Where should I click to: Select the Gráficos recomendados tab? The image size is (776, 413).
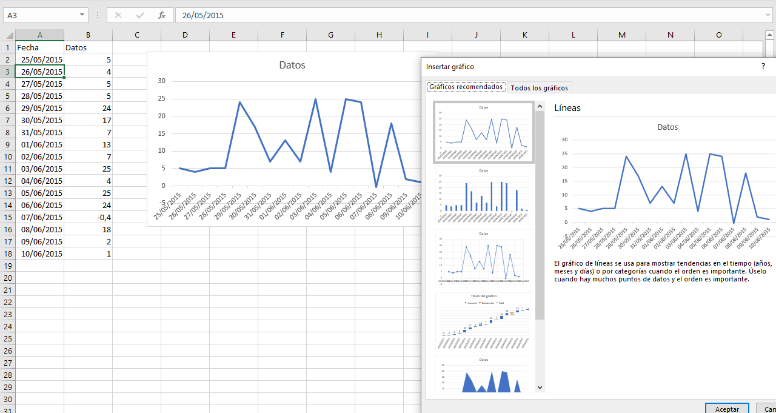pos(466,87)
